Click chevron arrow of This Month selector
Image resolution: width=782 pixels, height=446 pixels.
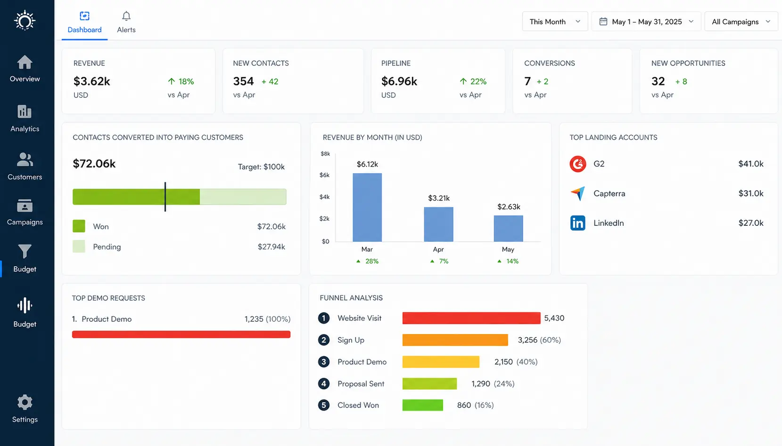(578, 22)
